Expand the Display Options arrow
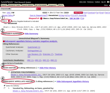The width and height of the screenshot is (110, 93). (14, 15)
